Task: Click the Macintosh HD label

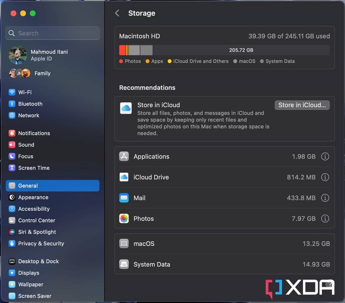Action: click(x=140, y=36)
